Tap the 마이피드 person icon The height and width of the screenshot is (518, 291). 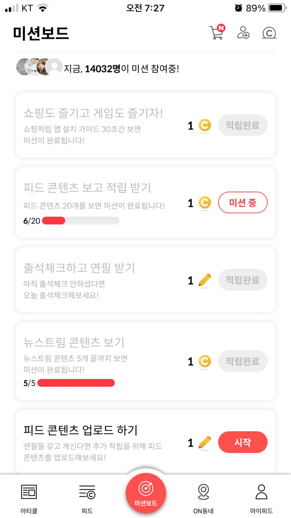[x=261, y=492]
